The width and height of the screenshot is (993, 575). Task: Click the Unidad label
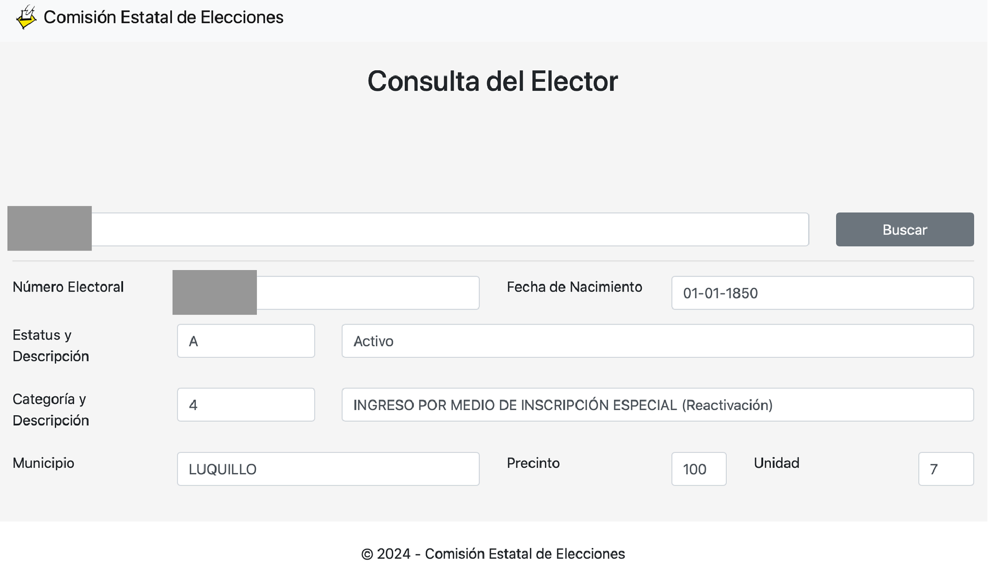coord(776,463)
